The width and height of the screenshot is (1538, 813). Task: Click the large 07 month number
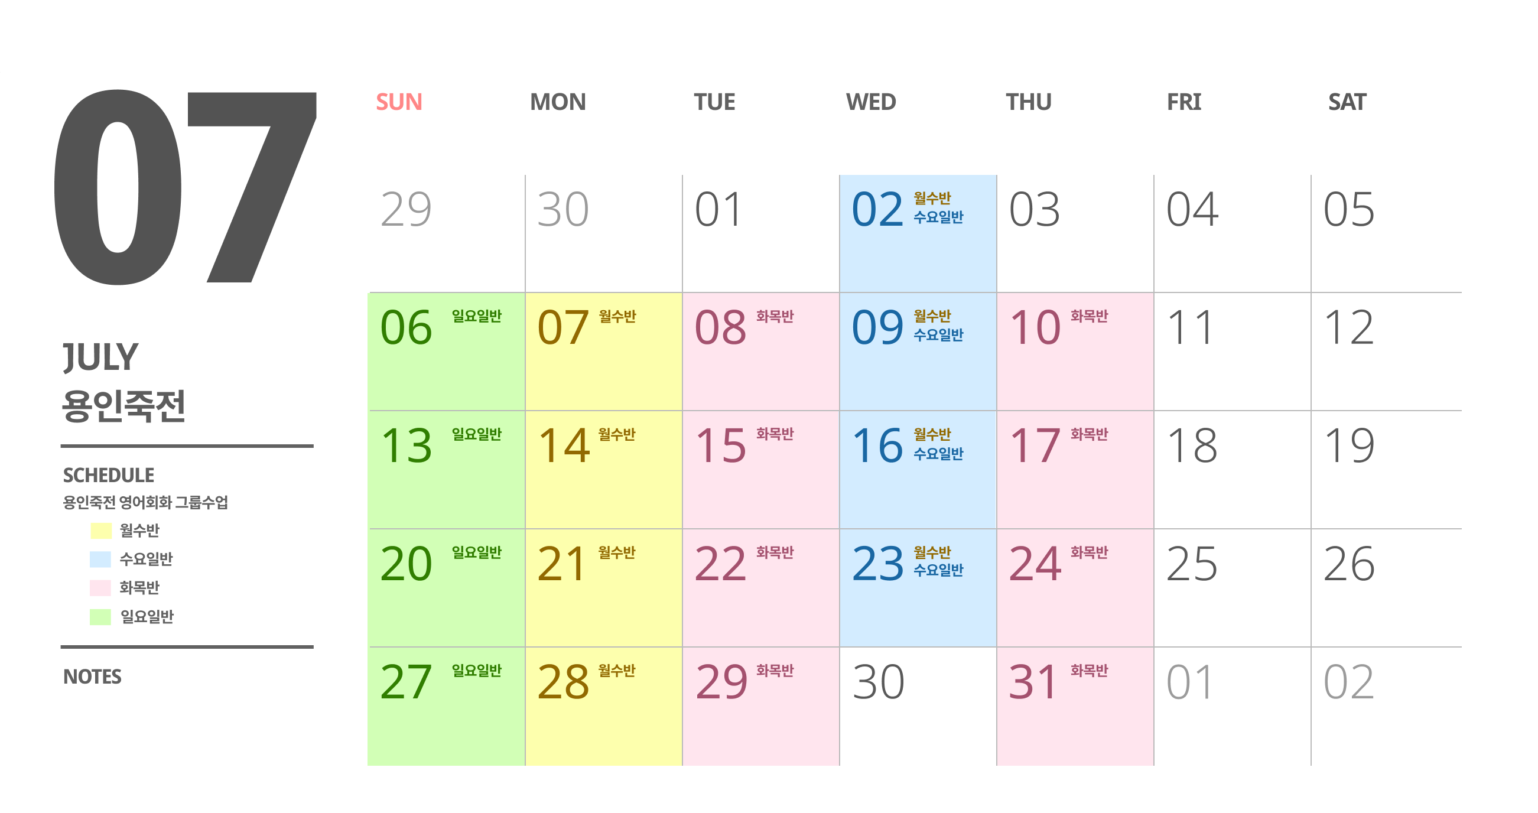pyautogui.click(x=185, y=188)
